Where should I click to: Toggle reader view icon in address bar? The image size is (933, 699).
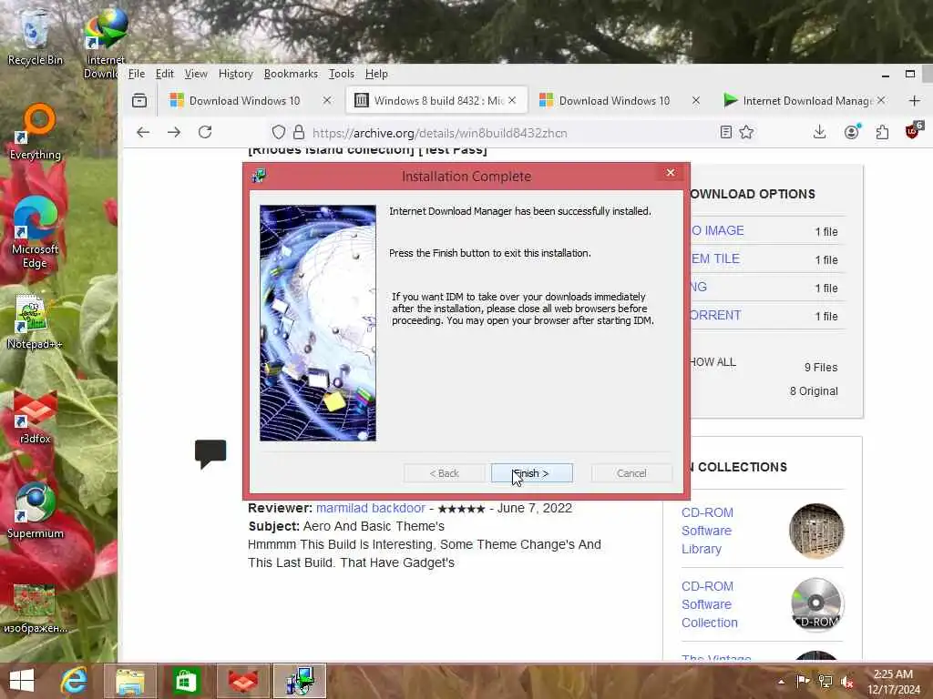725,132
